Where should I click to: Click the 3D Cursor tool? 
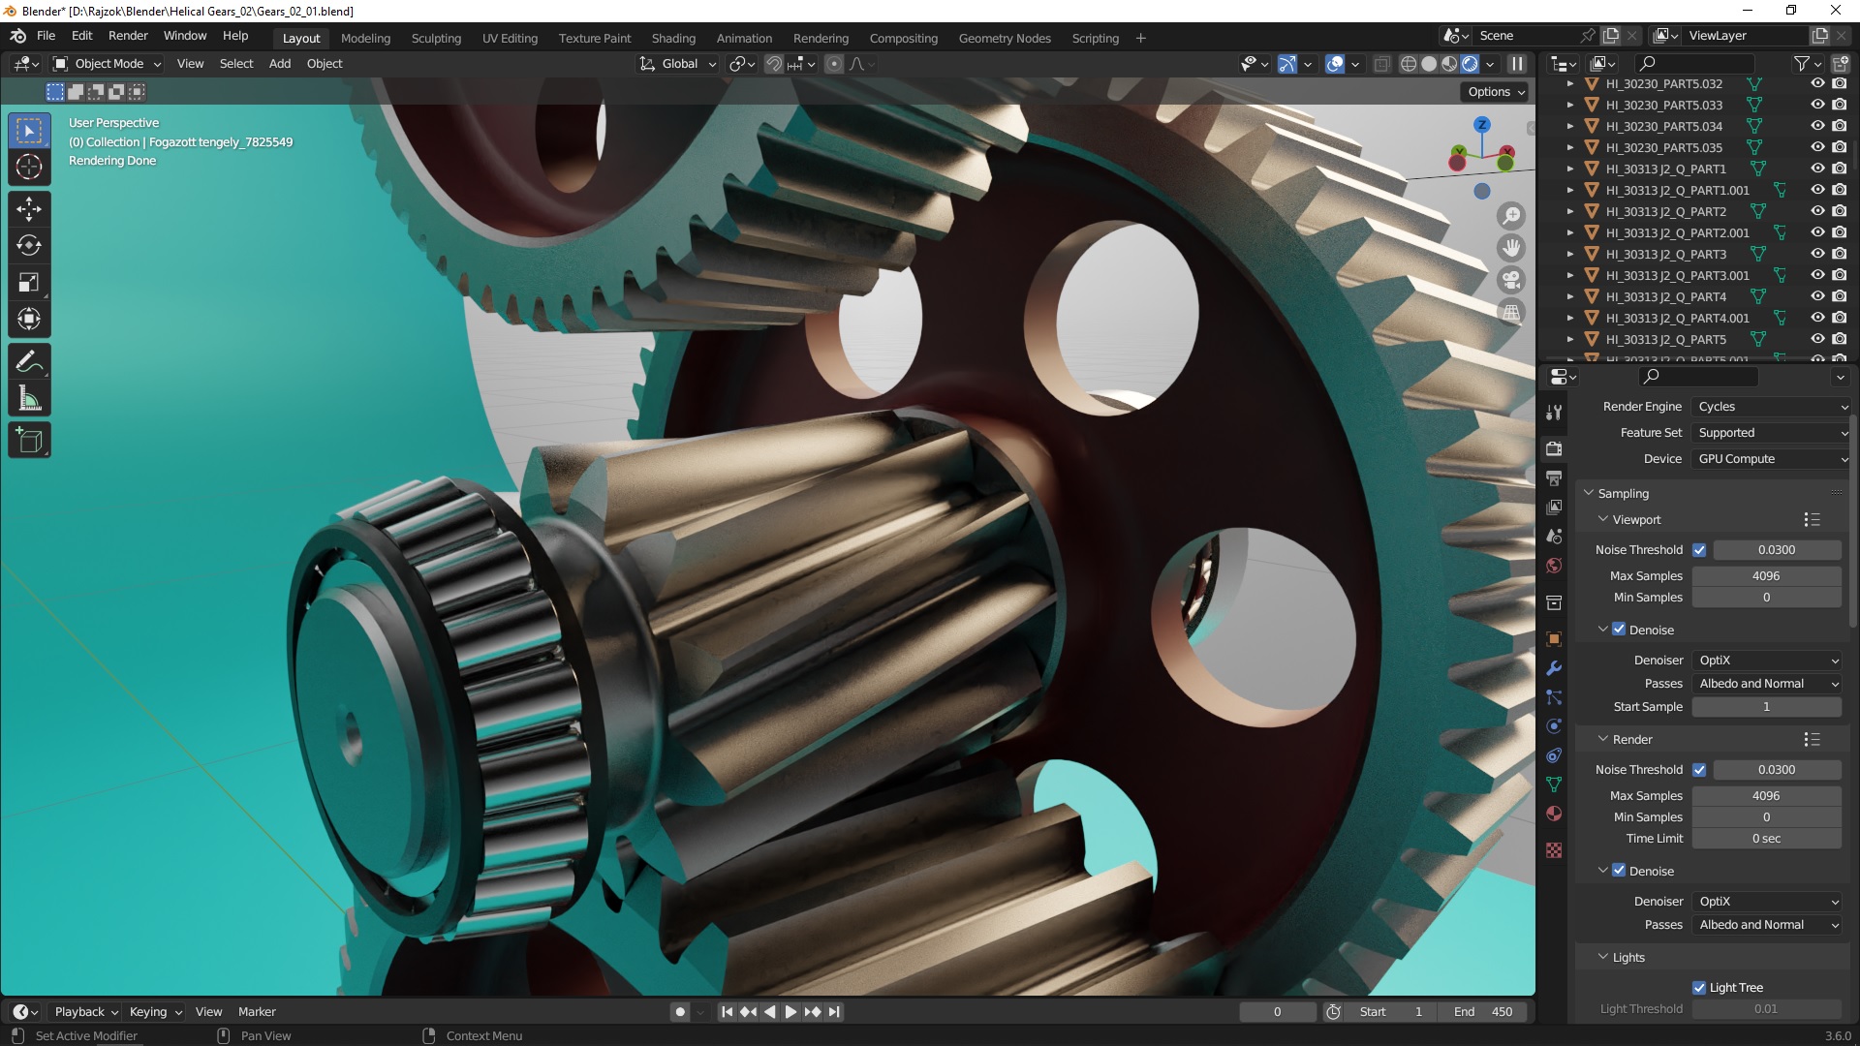(x=29, y=167)
